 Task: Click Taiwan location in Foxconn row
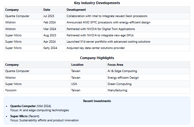tap(88, 90)
